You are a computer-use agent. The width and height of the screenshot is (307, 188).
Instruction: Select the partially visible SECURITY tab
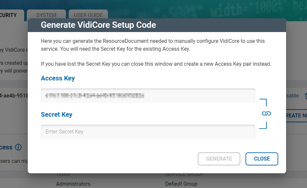tap(10, 15)
